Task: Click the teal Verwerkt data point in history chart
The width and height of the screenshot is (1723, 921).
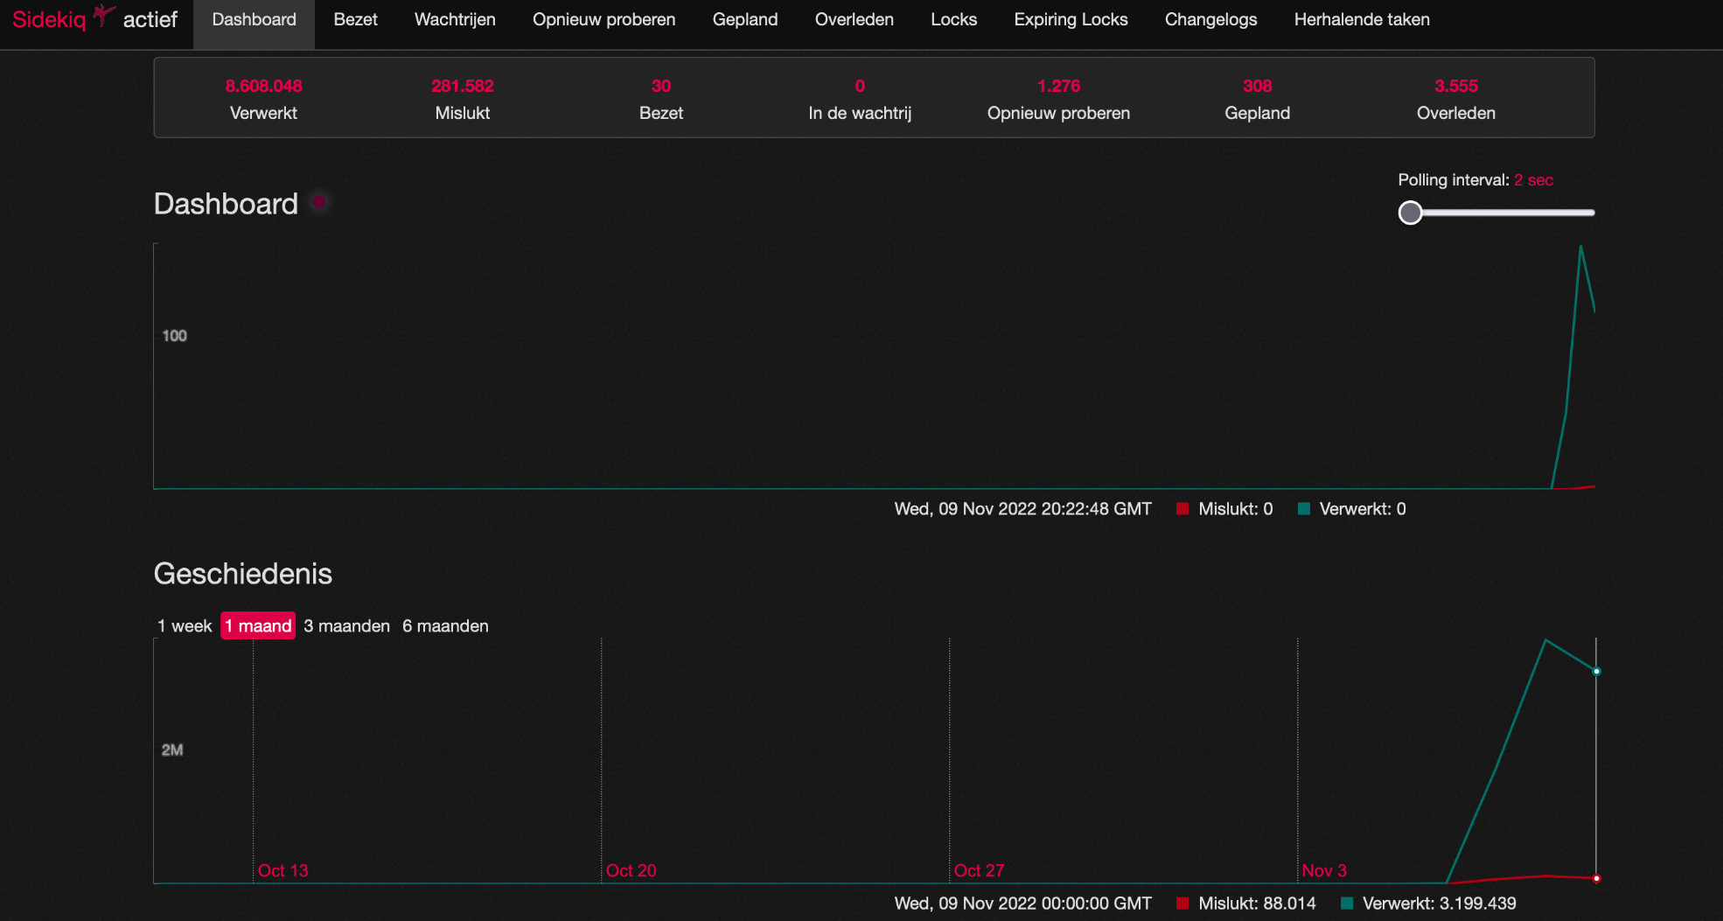Action: click(x=1596, y=672)
